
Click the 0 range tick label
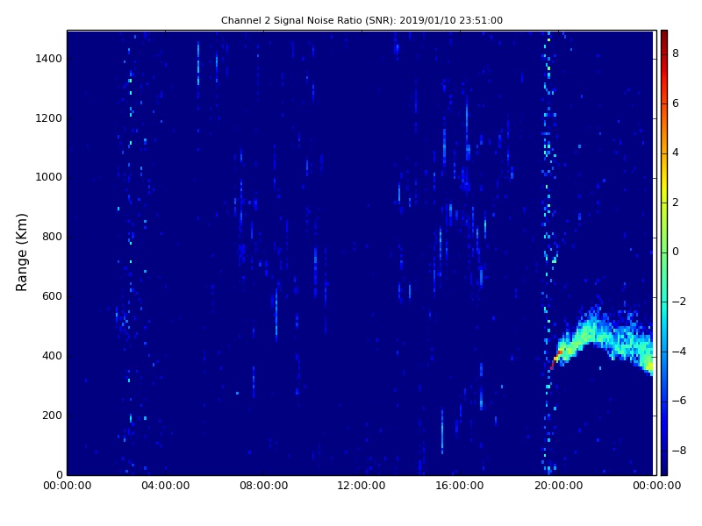pyautogui.click(x=60, y=474)
